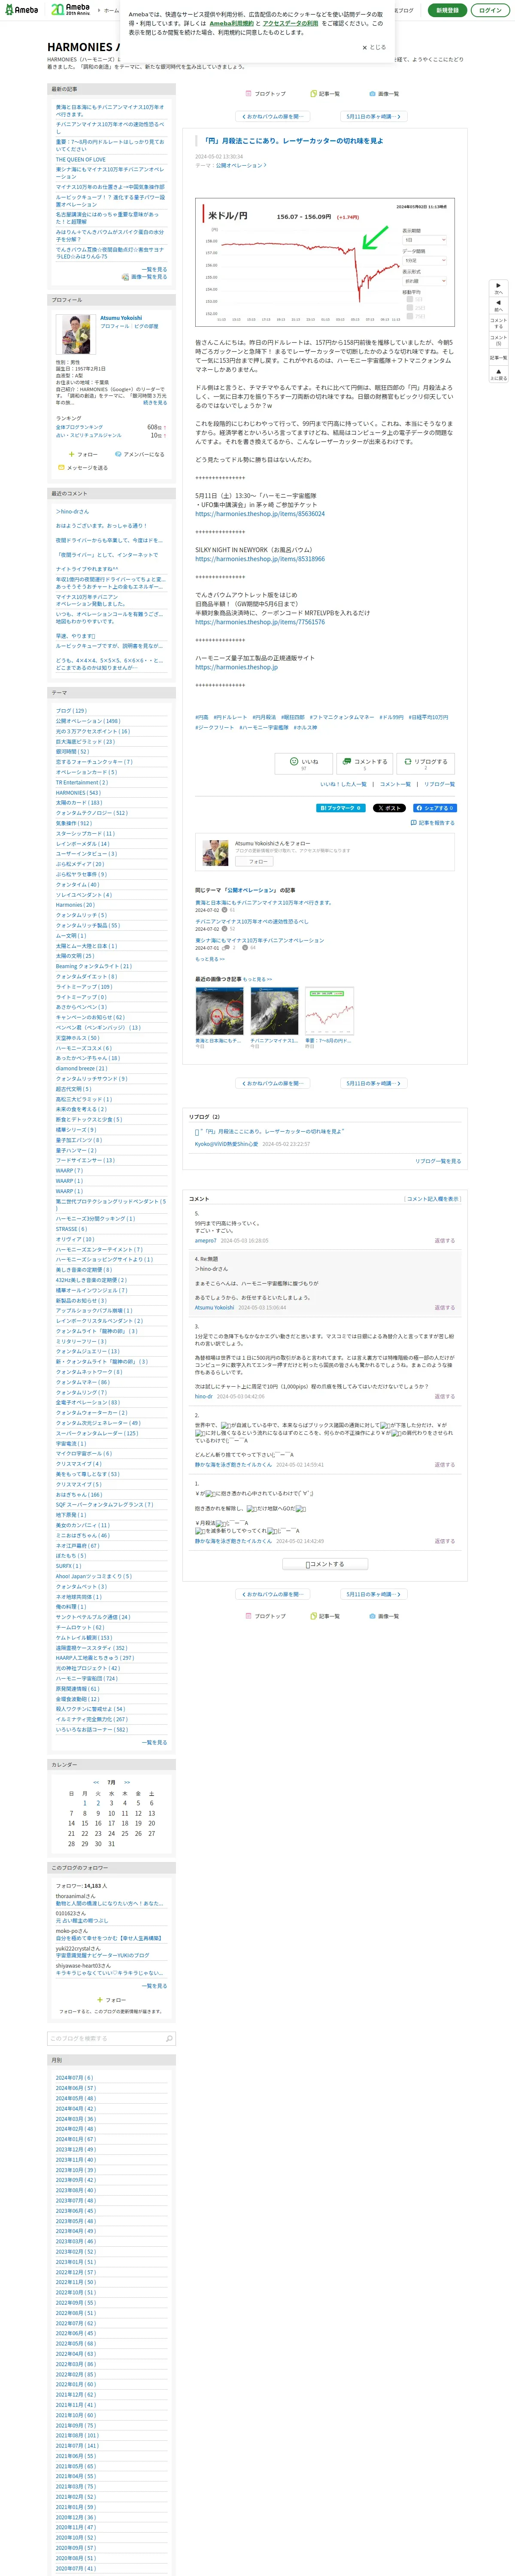Share via X ポスト button
Image resolution: width=515 pixels, height=2576 pixels.
(x=389, y=808)
